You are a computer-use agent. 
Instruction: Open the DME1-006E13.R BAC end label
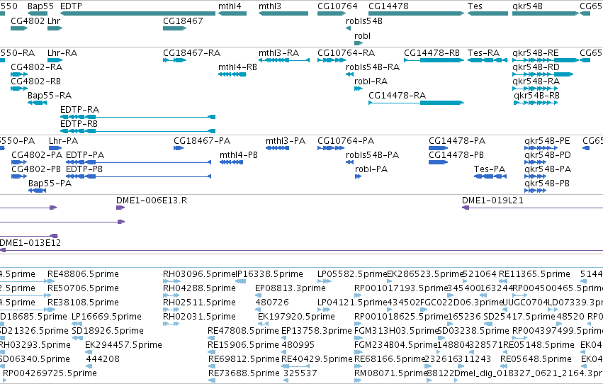[152, 201]
